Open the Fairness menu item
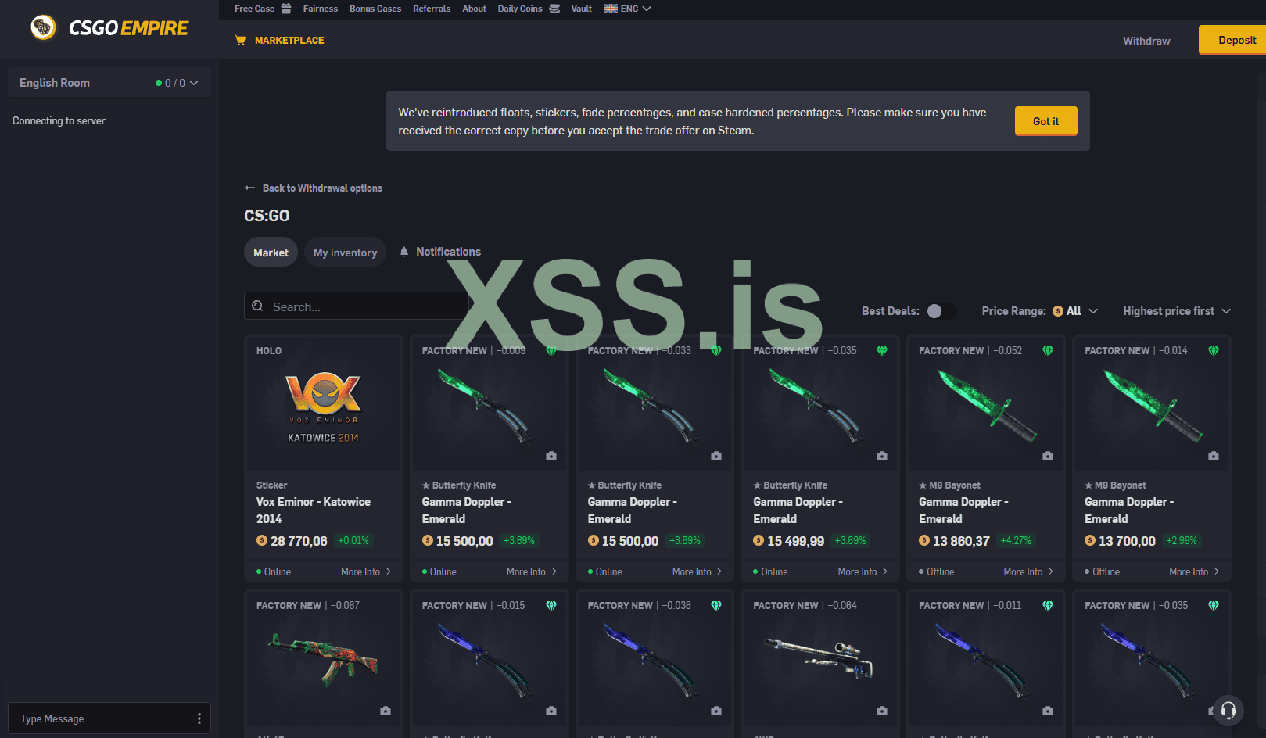 coord(321,9)
